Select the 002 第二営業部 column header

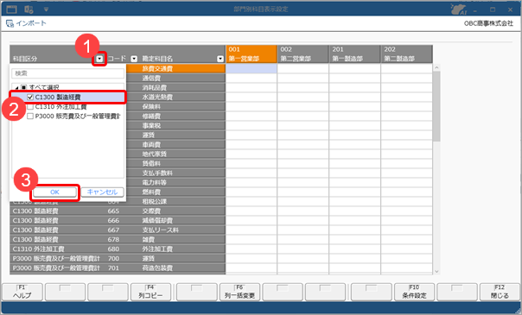303,54
